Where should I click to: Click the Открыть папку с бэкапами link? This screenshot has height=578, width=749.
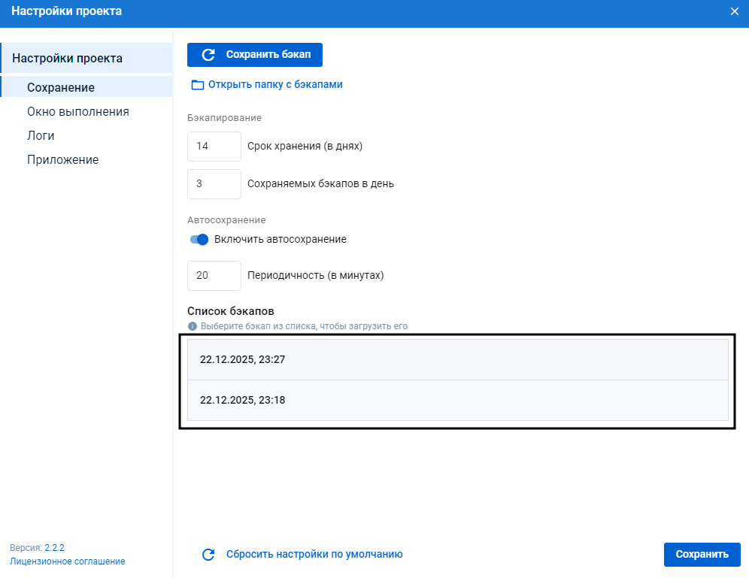275,85
